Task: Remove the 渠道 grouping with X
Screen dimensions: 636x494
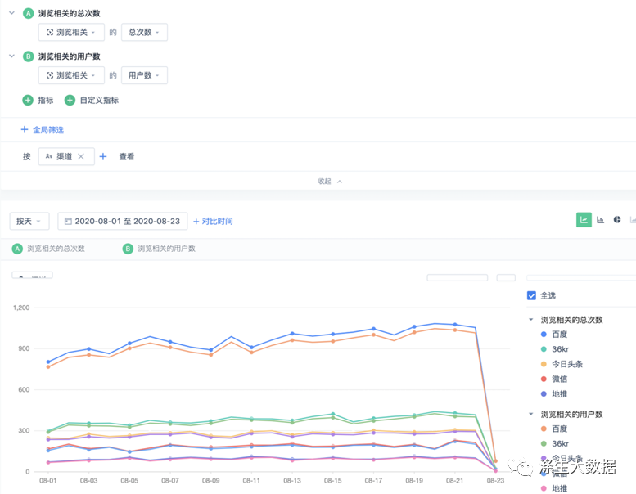Action: tap(81, 156)
